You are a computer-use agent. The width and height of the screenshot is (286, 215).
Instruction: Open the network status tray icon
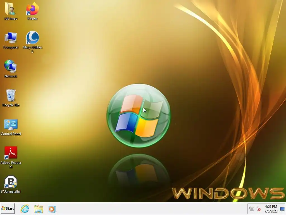(x=252, y=209)
